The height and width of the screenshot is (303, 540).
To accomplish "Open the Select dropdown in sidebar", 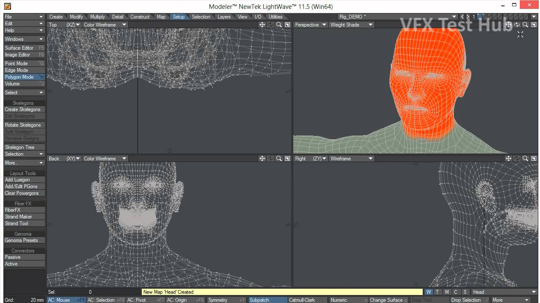I will point(24,93).
